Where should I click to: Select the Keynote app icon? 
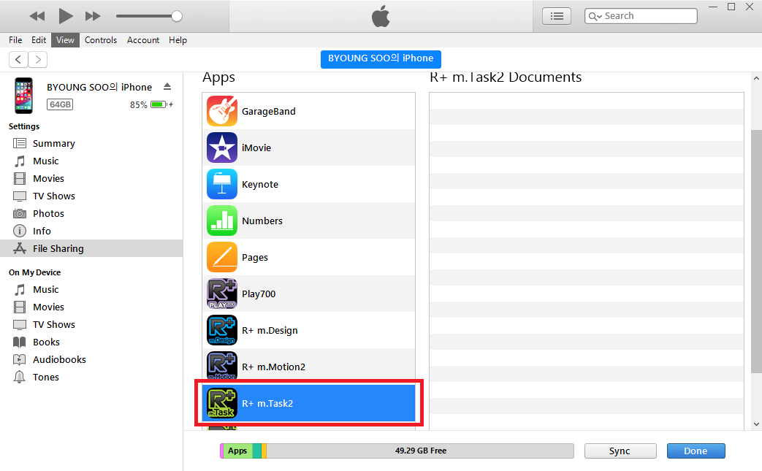click(222, 184)
